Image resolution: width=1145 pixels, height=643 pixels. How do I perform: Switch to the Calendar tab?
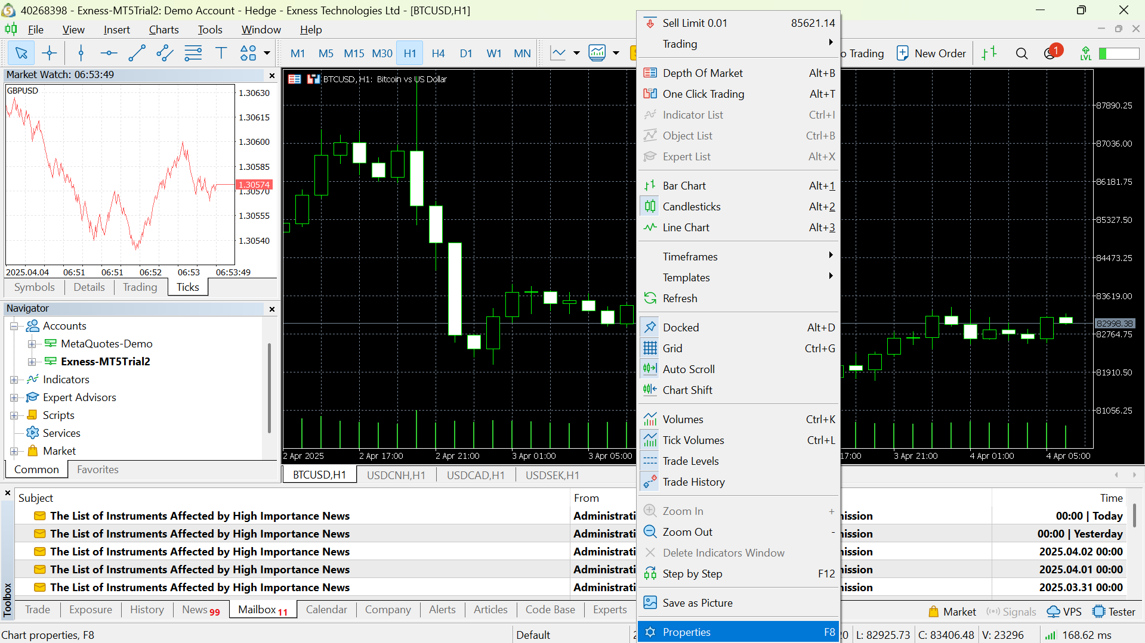click(326, 610)
